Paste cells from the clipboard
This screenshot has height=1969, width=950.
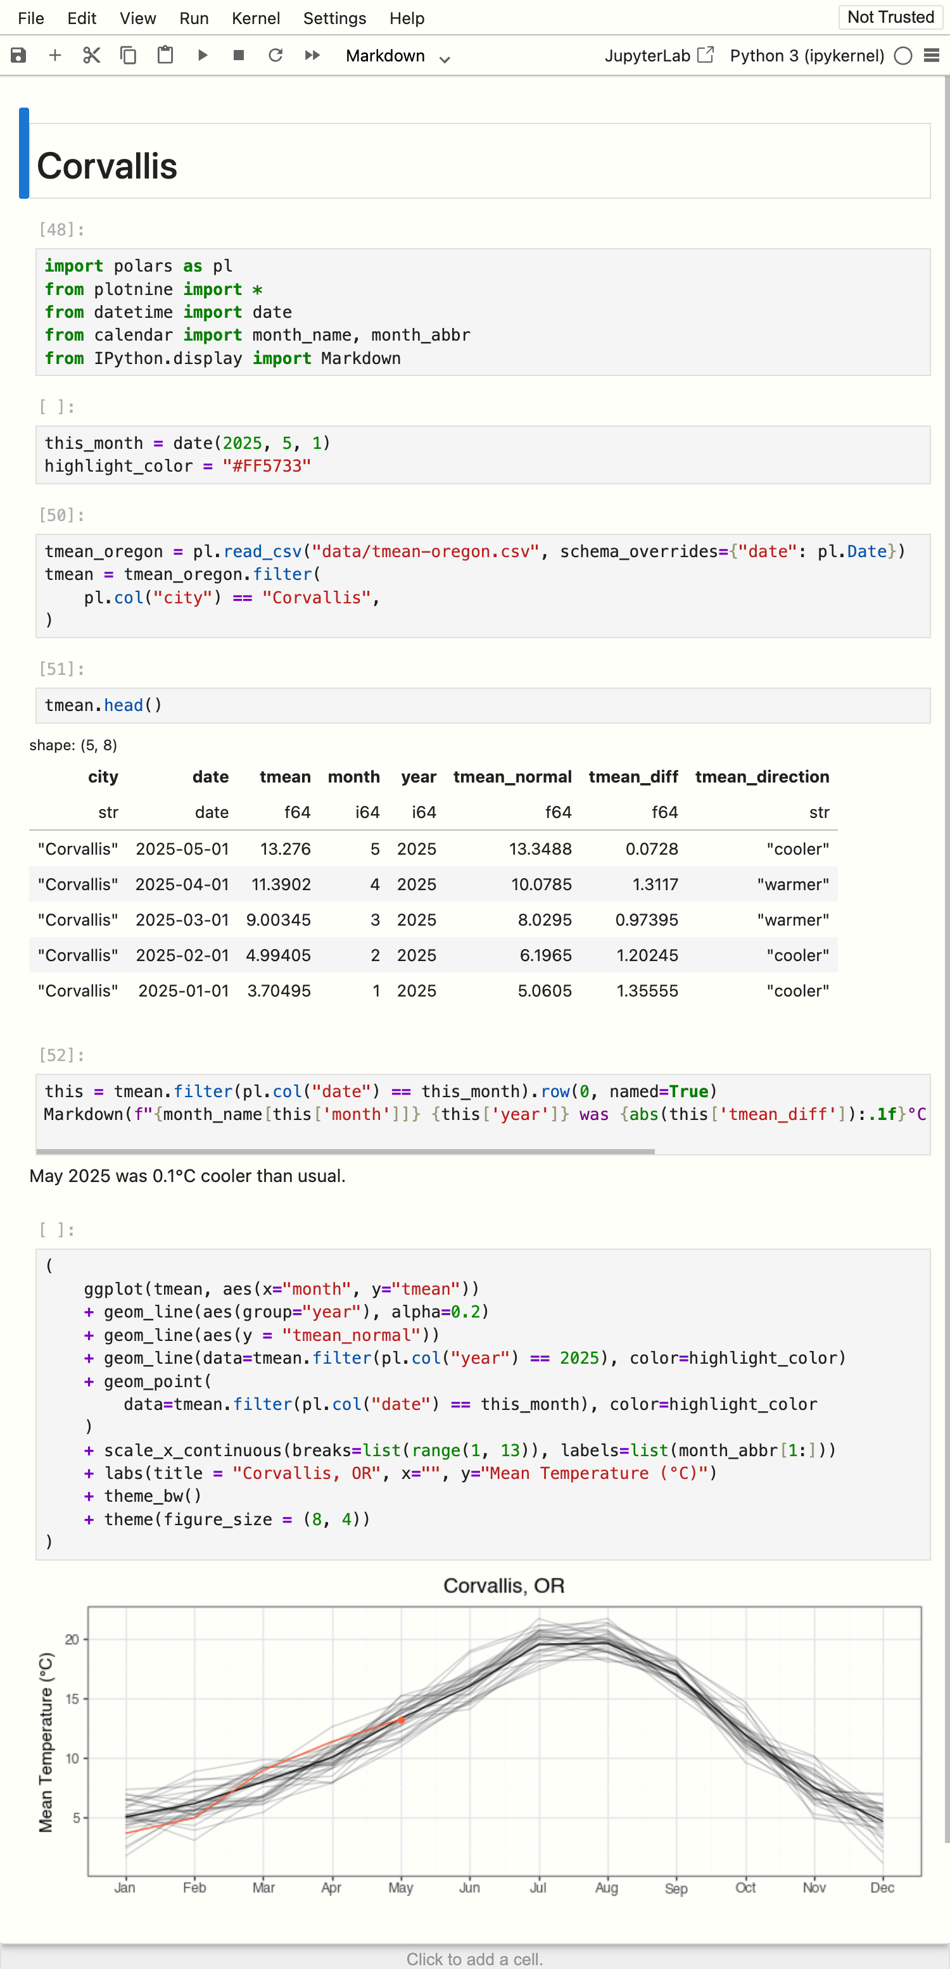(165, 55)
